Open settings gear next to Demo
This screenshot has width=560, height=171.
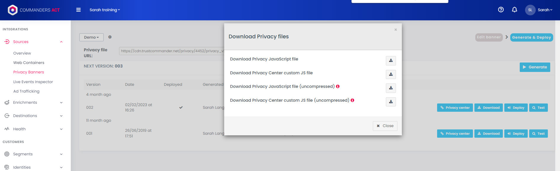coord(110,37)
